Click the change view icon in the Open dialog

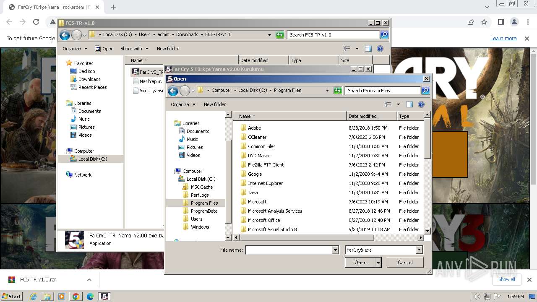(388, 104)
